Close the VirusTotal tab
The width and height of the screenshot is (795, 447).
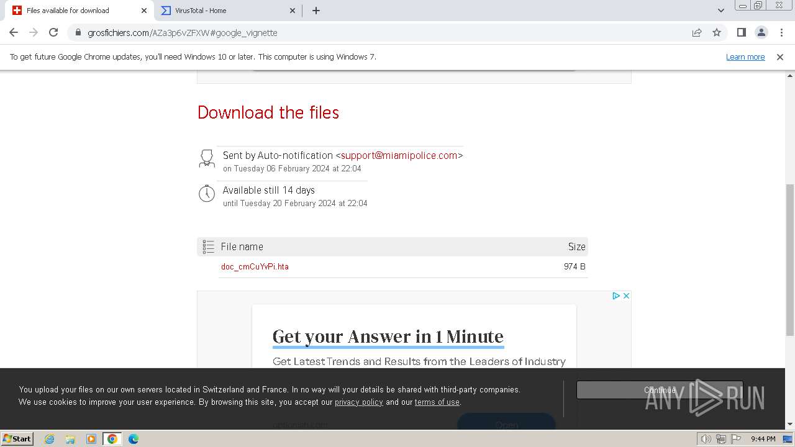point(293,11)
